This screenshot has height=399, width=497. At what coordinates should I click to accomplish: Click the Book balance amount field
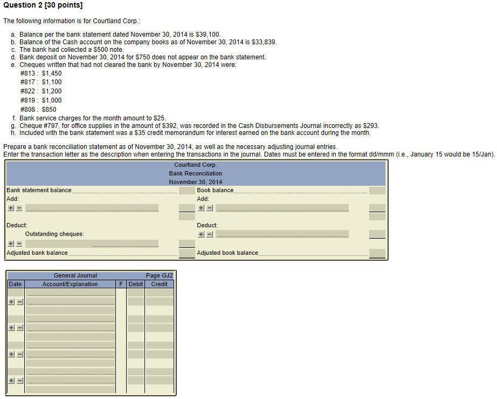pos(377,191)
